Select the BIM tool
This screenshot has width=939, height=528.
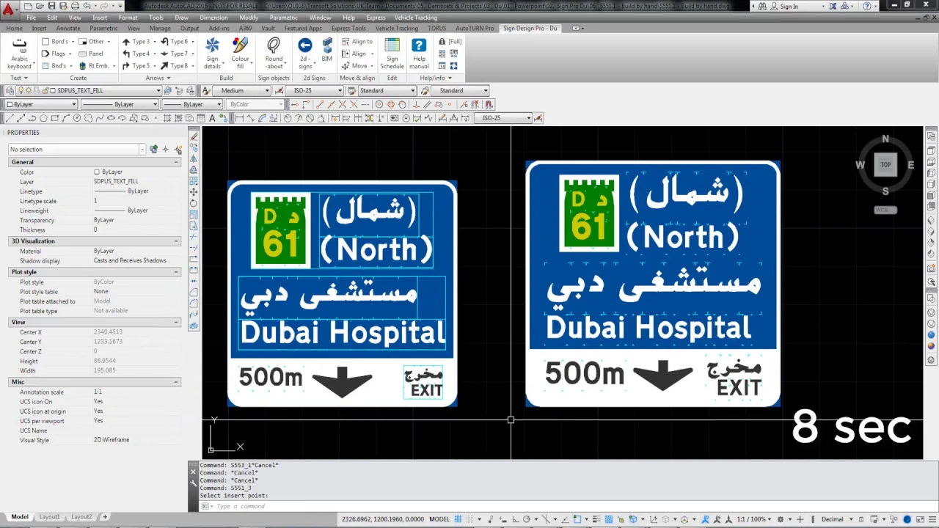tap(326, 50)
